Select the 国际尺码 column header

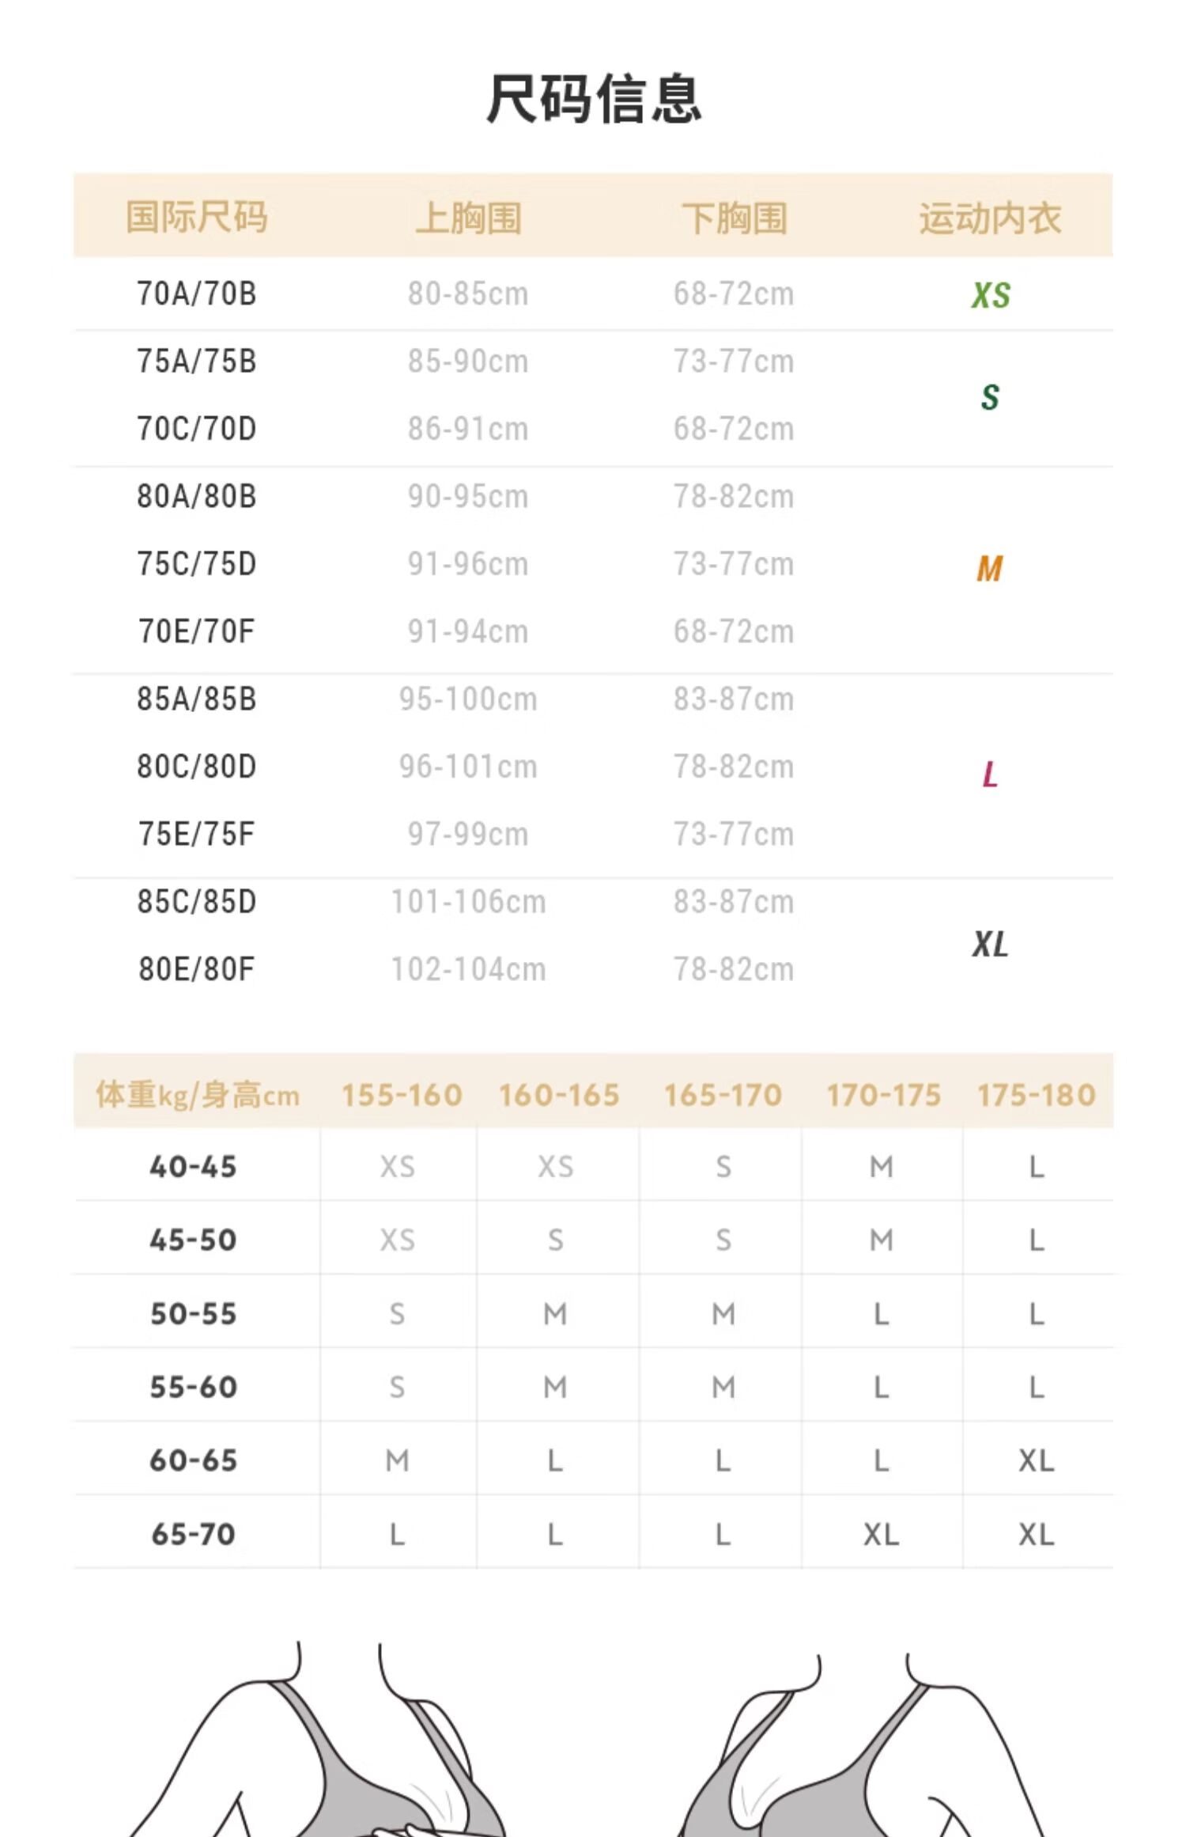coord(197,218)
